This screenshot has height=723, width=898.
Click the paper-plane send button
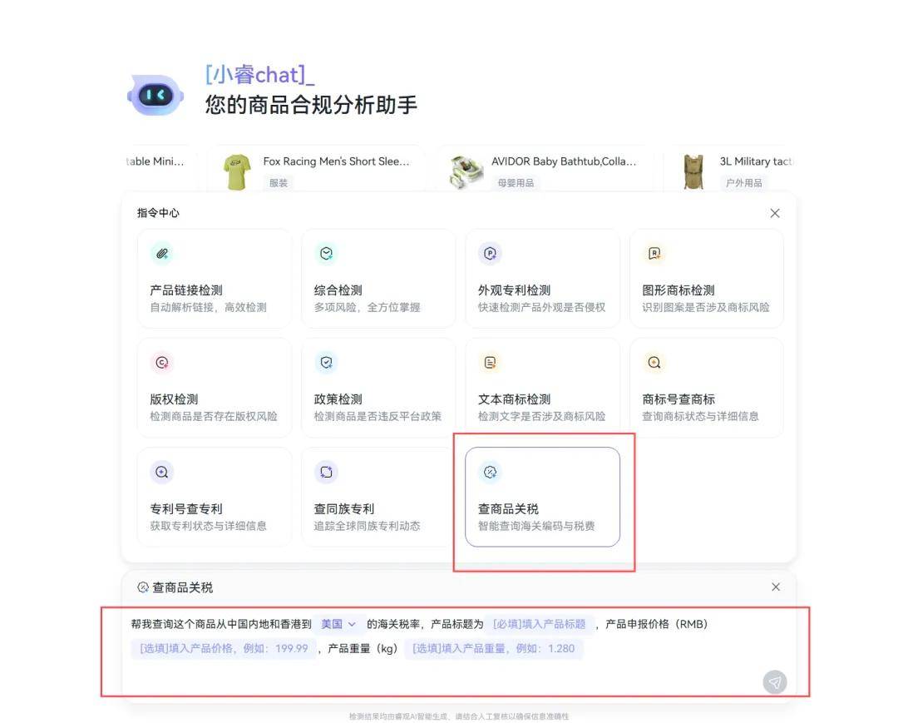click(774, 681)
